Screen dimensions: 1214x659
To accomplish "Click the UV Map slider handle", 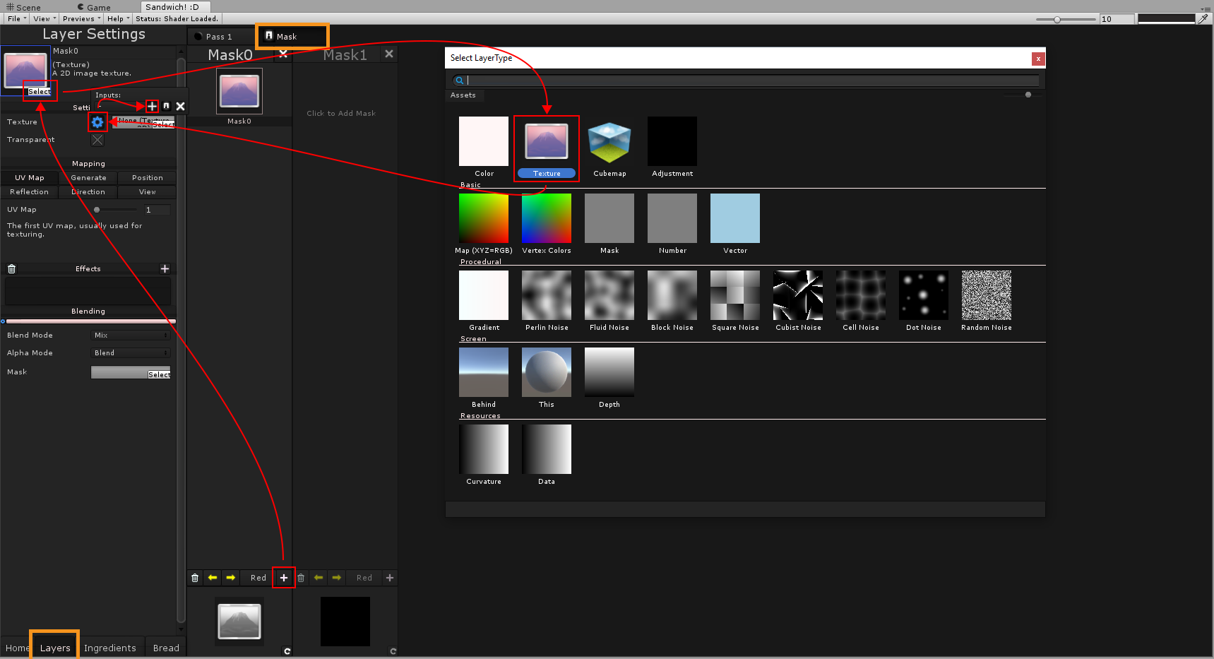I will tap(97, 210).
